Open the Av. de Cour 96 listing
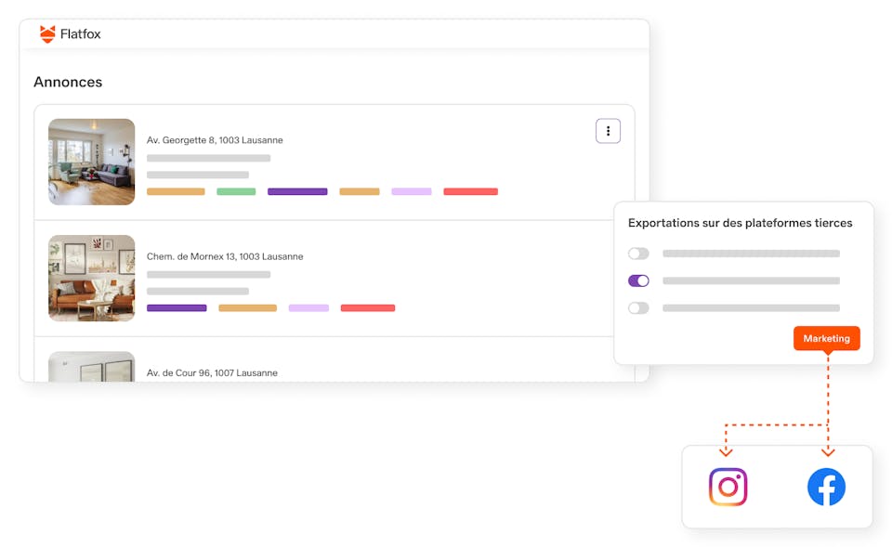 [212, 372]
